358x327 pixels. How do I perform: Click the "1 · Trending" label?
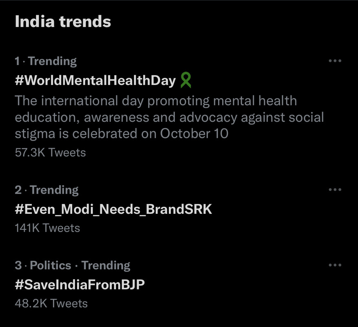click(46, 61)
